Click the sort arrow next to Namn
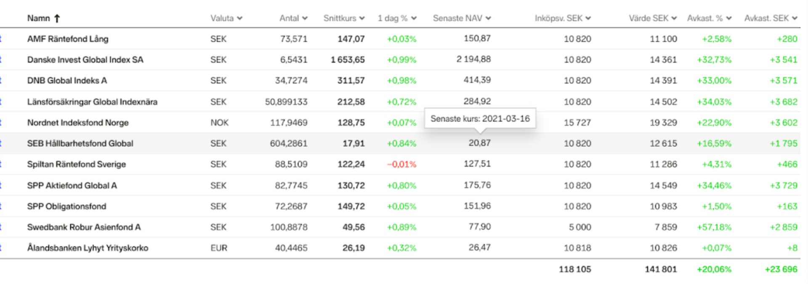The height and width of the screenshot is (284, 808). point(57,18)
